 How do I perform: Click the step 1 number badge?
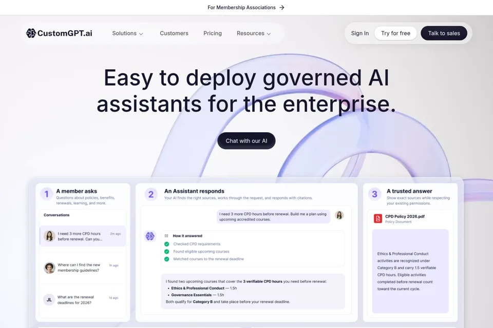click(47, 194)
